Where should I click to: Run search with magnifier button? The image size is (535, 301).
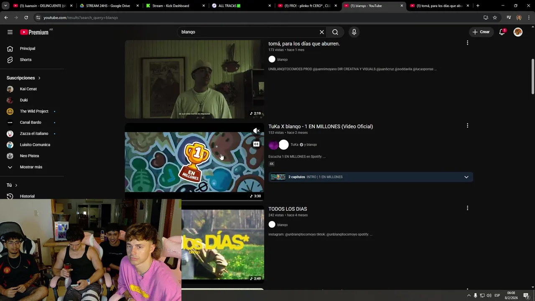click(x=335, y=32)
